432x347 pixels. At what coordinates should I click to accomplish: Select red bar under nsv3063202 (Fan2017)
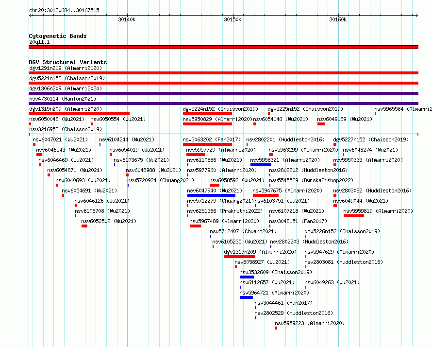point(207,144)
